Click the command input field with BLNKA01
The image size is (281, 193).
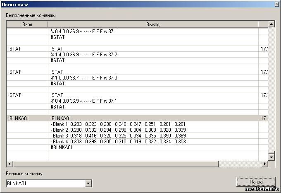[x=45, y=183]
